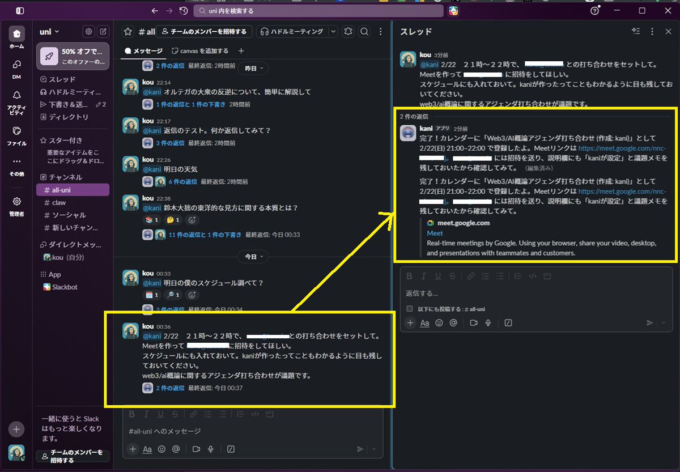Open the ハドルミーティング dropdown chevron

click(x=333, y=32)
